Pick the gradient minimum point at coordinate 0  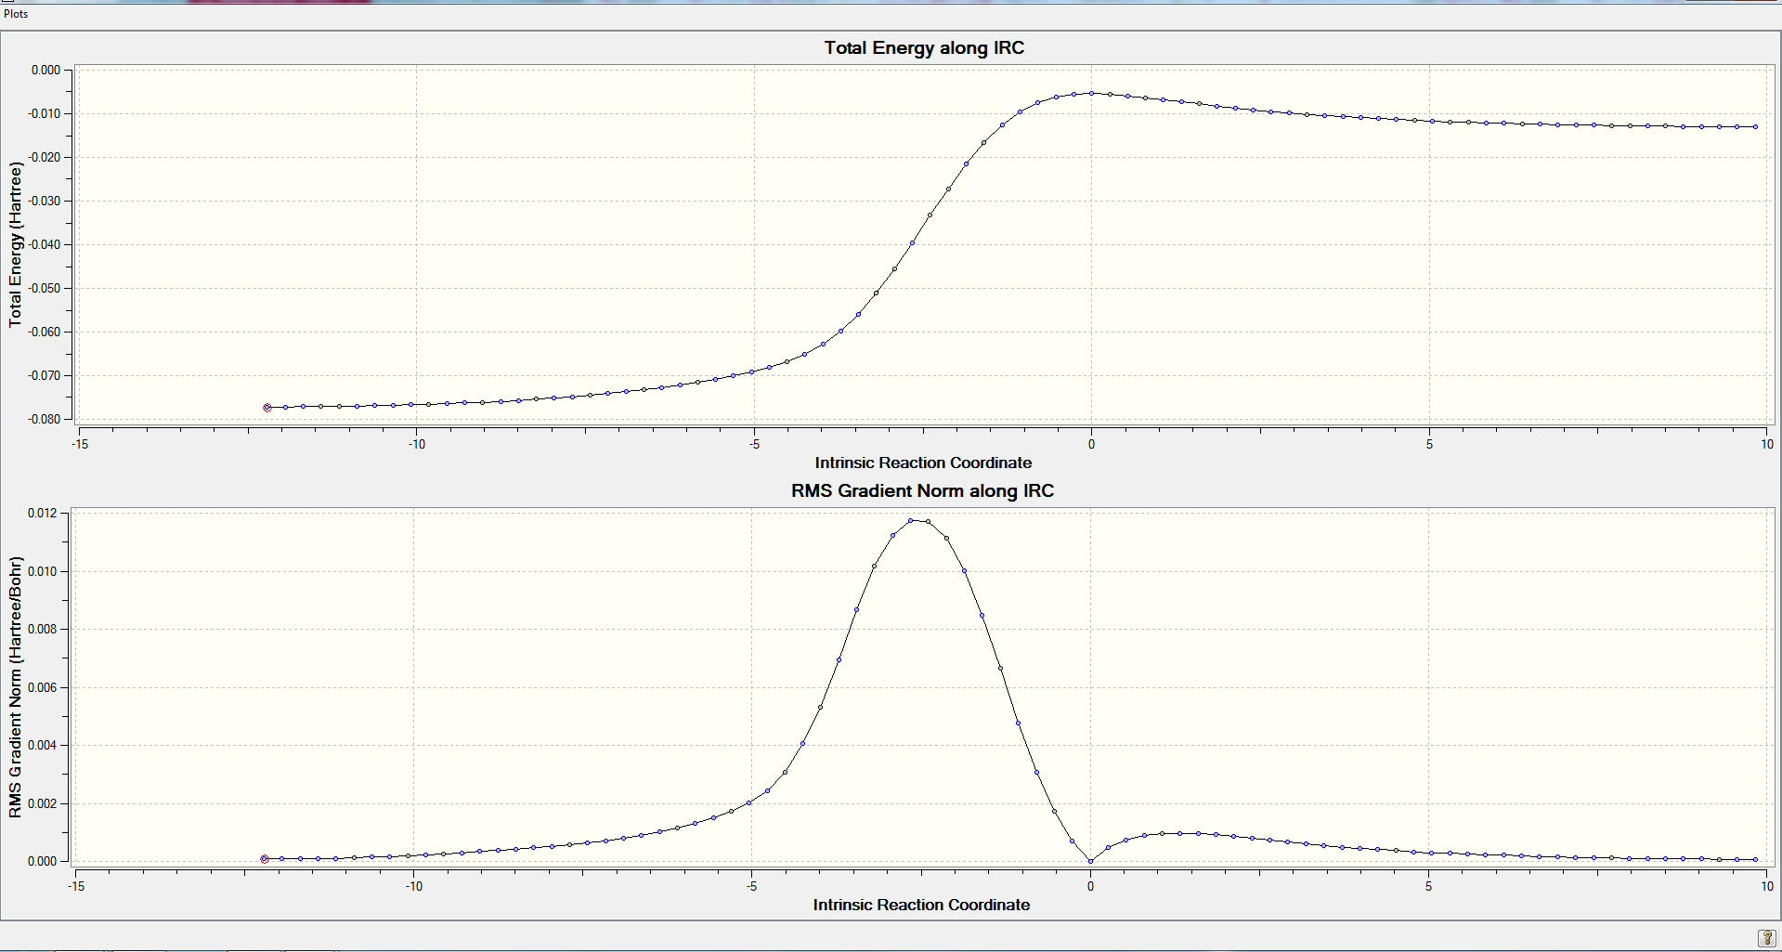click(1091, 861)
